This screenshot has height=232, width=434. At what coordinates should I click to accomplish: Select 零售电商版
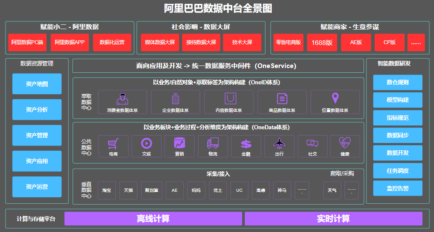coord(288,42)
